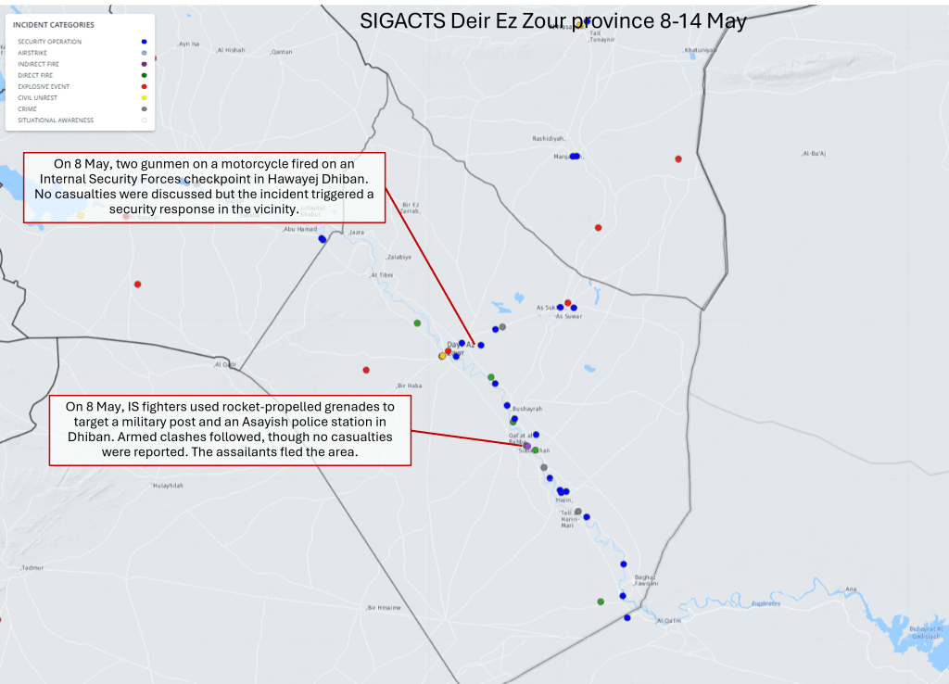949x684 pixels.
Task: Click the Bir Haba place label
Action: (x=409, y=386)
